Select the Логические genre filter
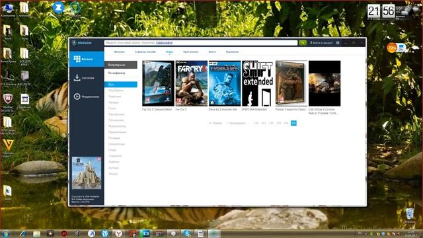423x238 pixels. tap(116, 120)
